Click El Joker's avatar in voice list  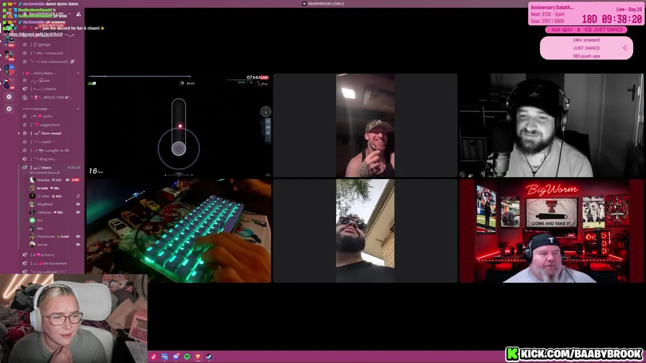[32, 196]
